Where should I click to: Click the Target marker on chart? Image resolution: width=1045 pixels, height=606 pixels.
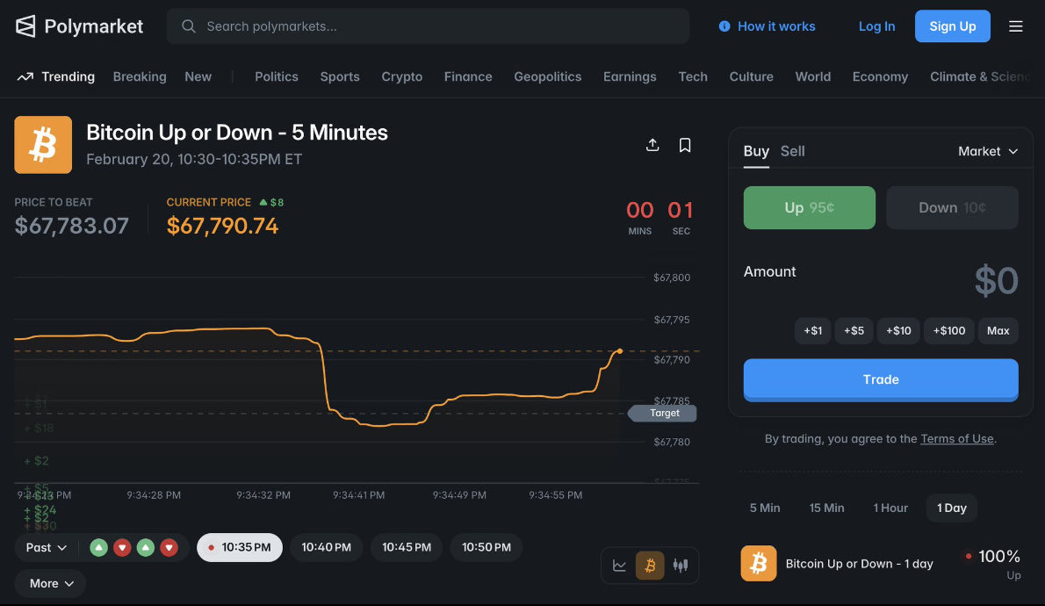(663, 414)
